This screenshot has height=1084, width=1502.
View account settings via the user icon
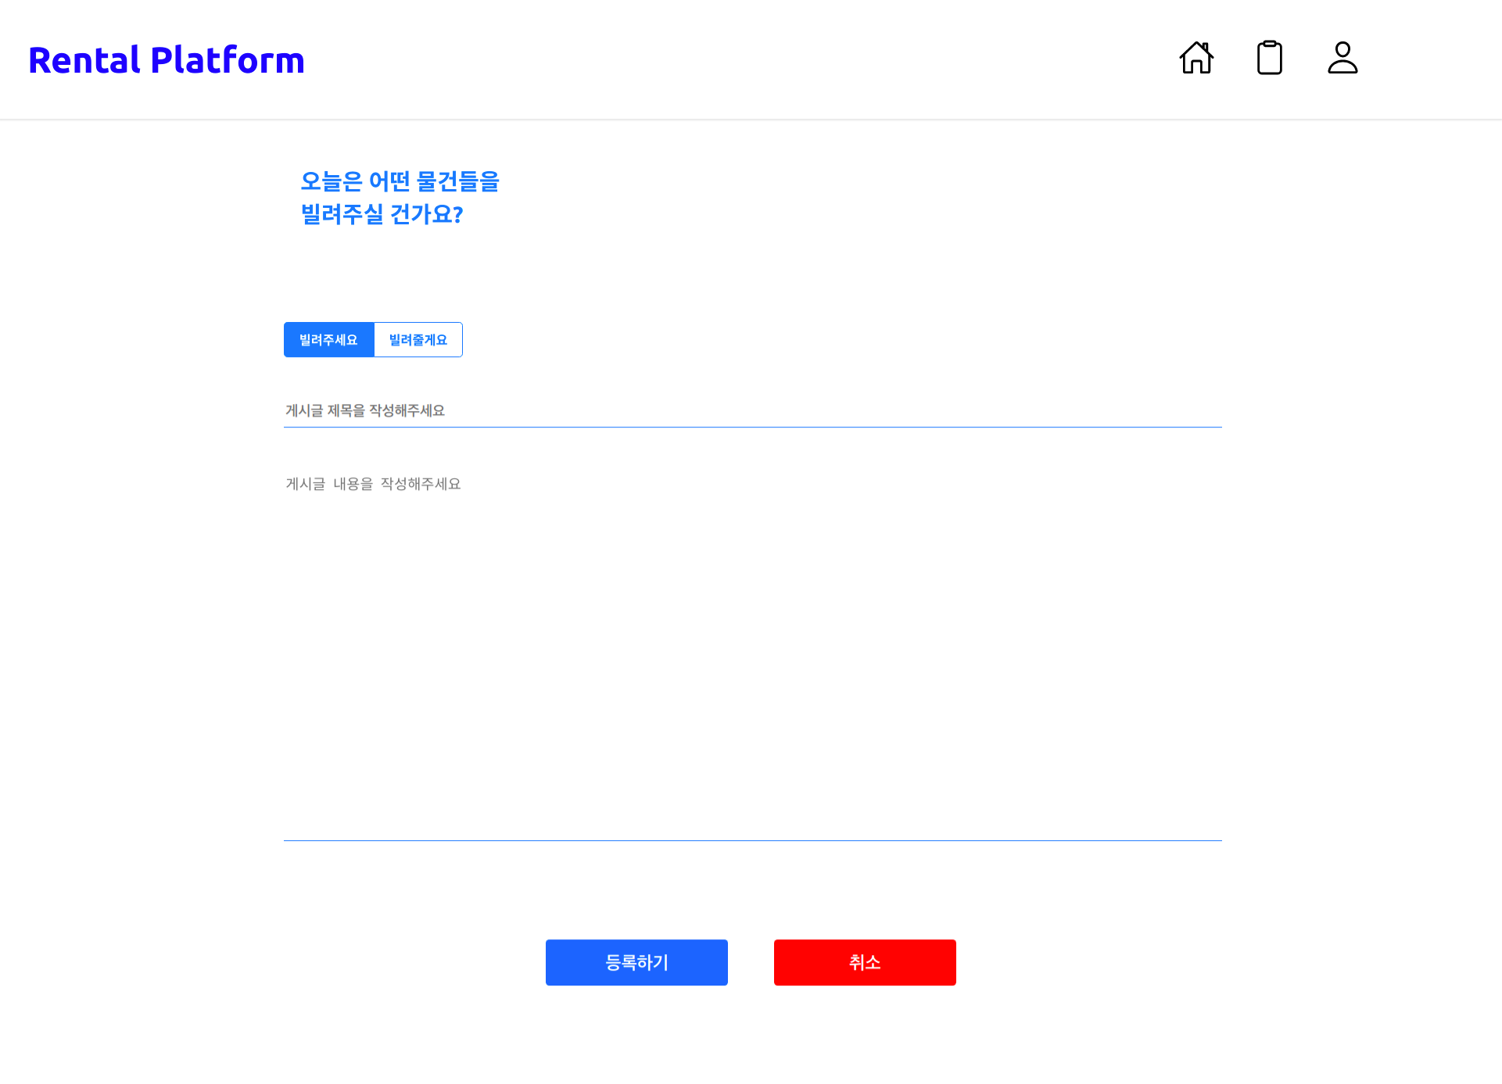coord(1342,57)
